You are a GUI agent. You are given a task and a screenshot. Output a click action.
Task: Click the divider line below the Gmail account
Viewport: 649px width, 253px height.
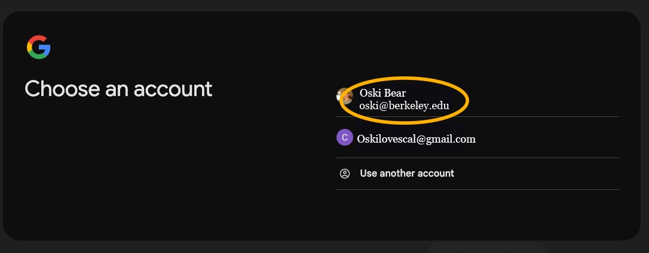478,158
